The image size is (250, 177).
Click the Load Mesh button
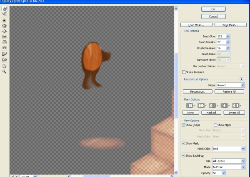click(x=196, y=25)
